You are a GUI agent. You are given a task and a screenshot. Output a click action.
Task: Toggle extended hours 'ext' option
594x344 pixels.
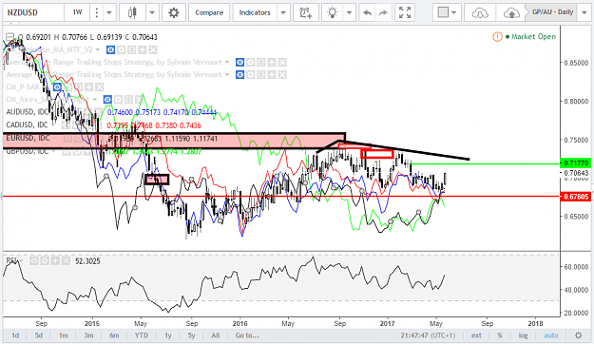click(x=476, y=335)
